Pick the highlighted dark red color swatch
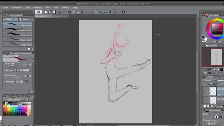Viewport: 224px width, 126px height. click(x=27, y=113)
